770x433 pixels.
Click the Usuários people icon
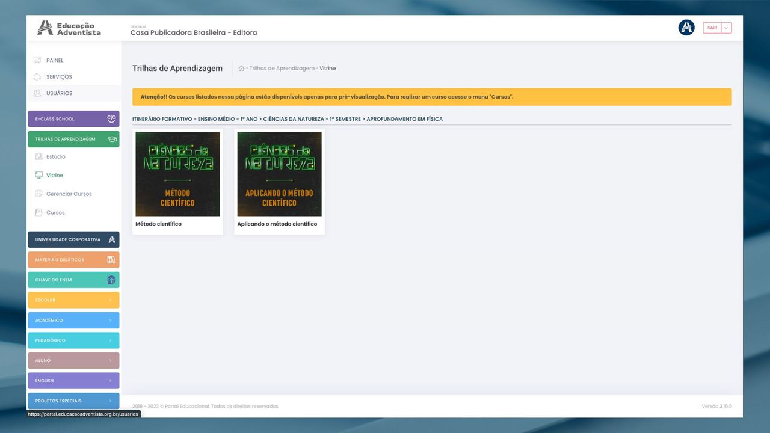click(x=37, y=93)
